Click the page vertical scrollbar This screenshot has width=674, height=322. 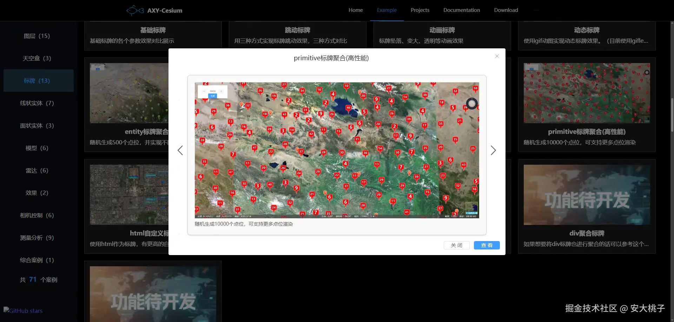coord(672,116)
